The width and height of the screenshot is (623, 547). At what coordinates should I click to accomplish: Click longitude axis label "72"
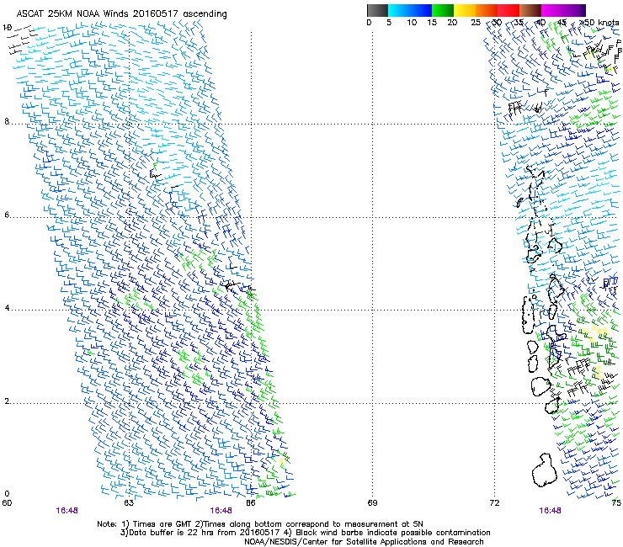pyautogui.click(x=494, y=503)
